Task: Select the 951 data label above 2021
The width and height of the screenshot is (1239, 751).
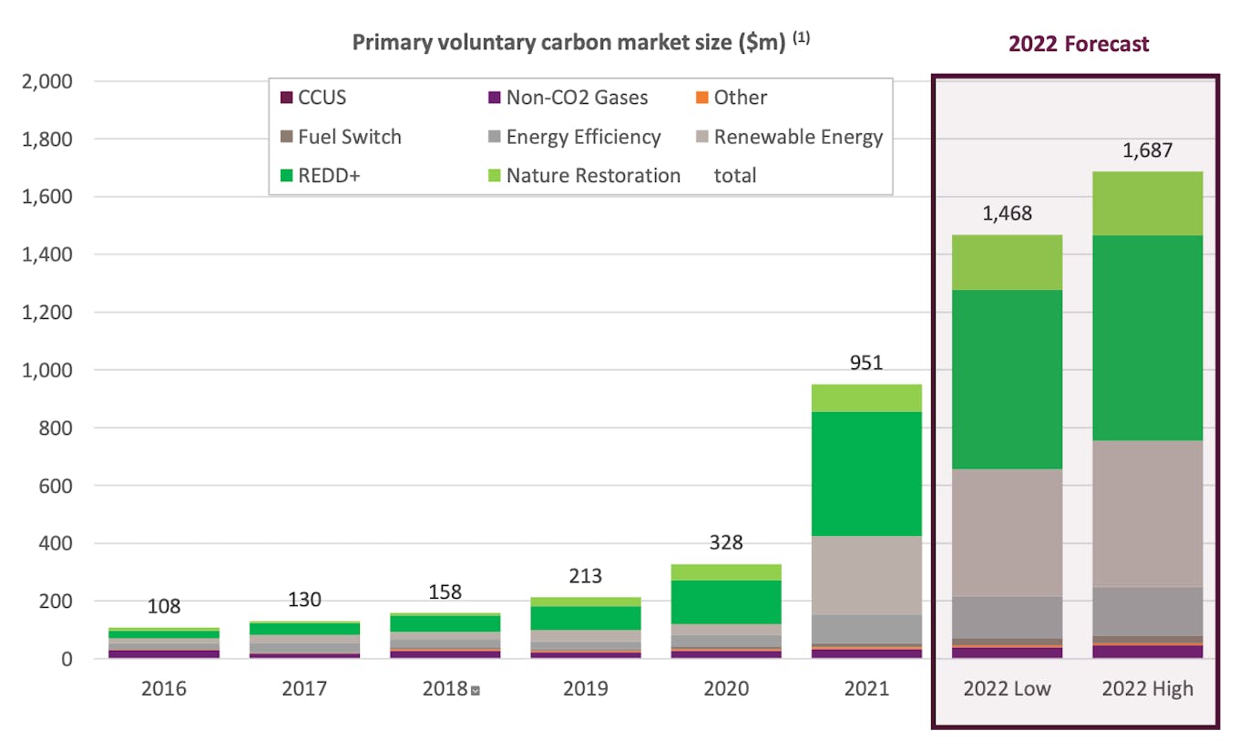Action: pos(865,363)
